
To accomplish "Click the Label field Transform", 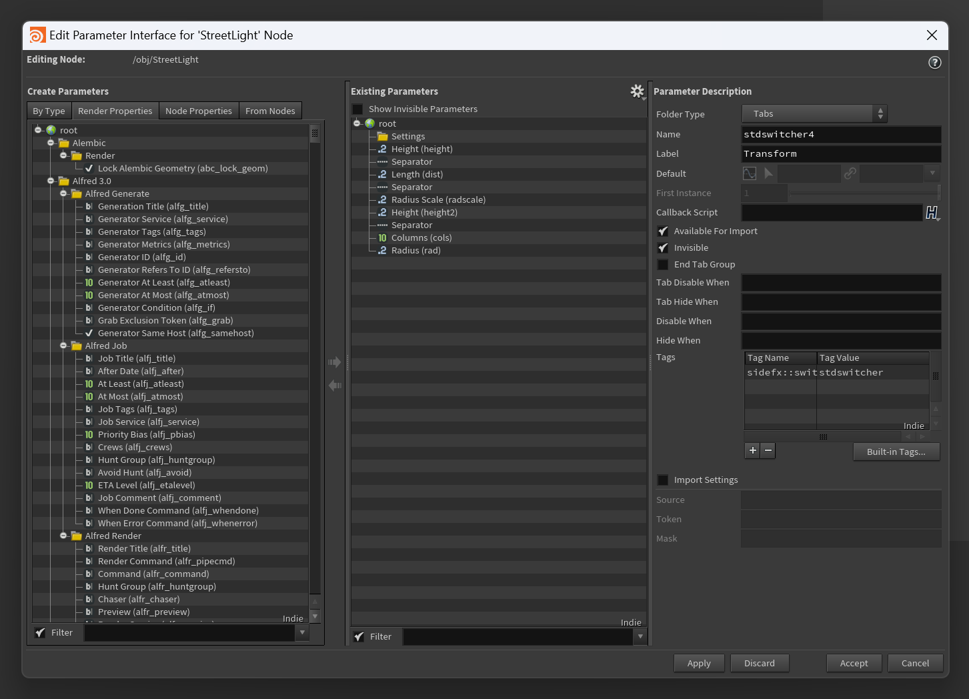I will (x=841, y=153).
